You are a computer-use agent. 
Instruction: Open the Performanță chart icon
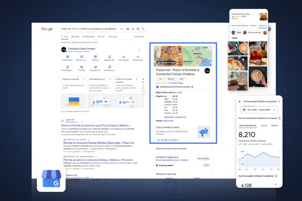tap(123, 56)
